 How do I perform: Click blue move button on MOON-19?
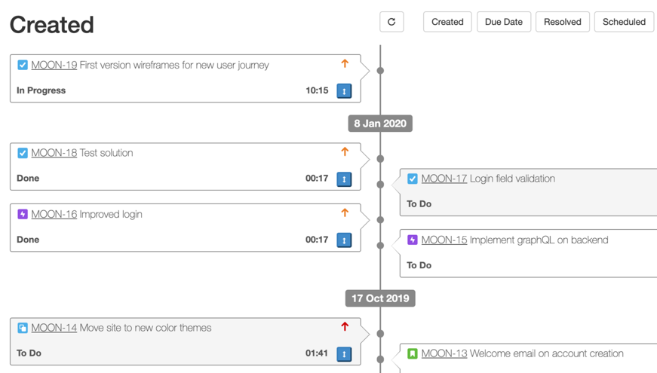(x=344, y=91)
